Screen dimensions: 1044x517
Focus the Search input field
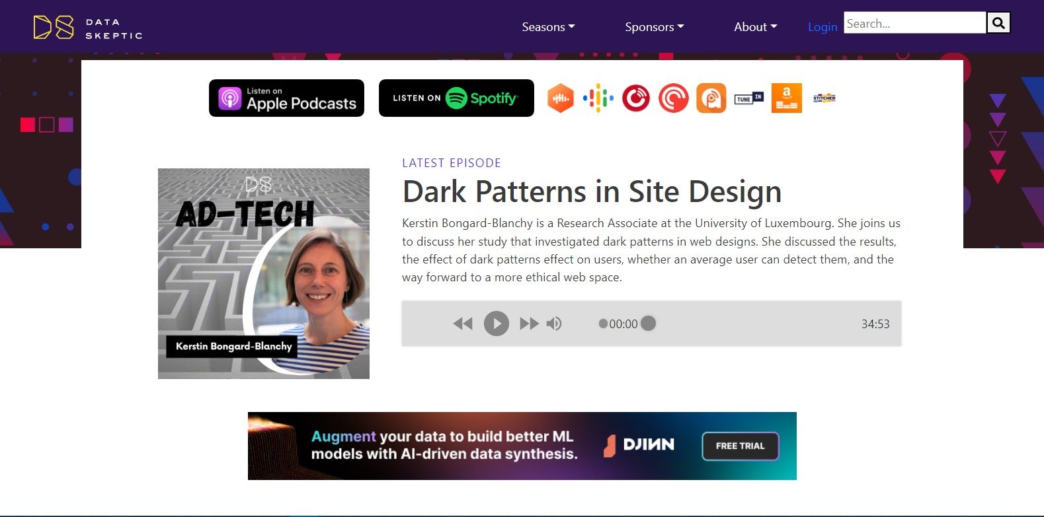point(914,23)
